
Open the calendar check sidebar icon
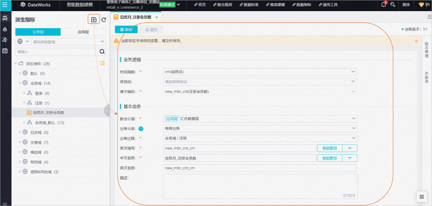pos(5,51)
